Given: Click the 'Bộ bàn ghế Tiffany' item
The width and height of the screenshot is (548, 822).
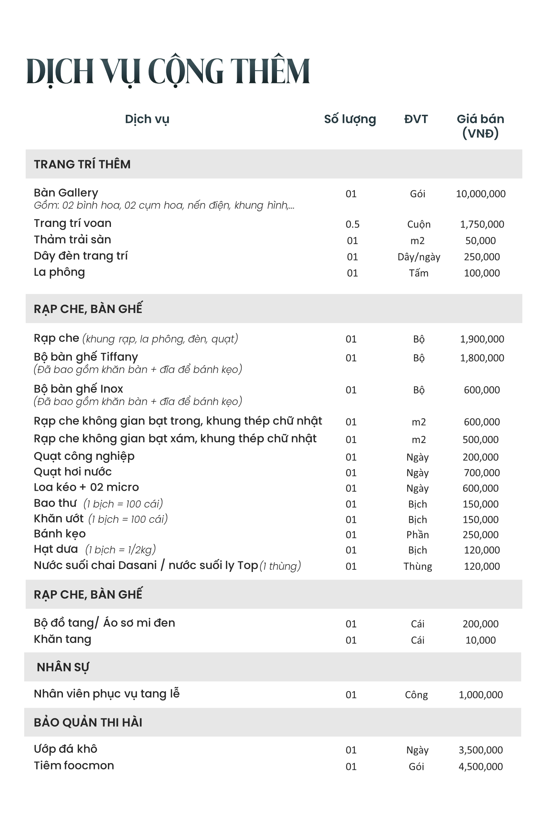Looking at the screenshot, I should pos(86,357).
